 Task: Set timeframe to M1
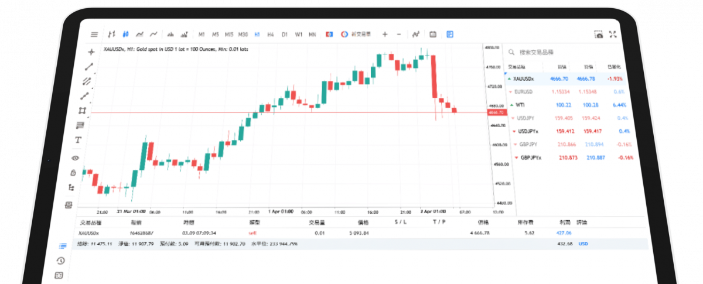[202, 35]
